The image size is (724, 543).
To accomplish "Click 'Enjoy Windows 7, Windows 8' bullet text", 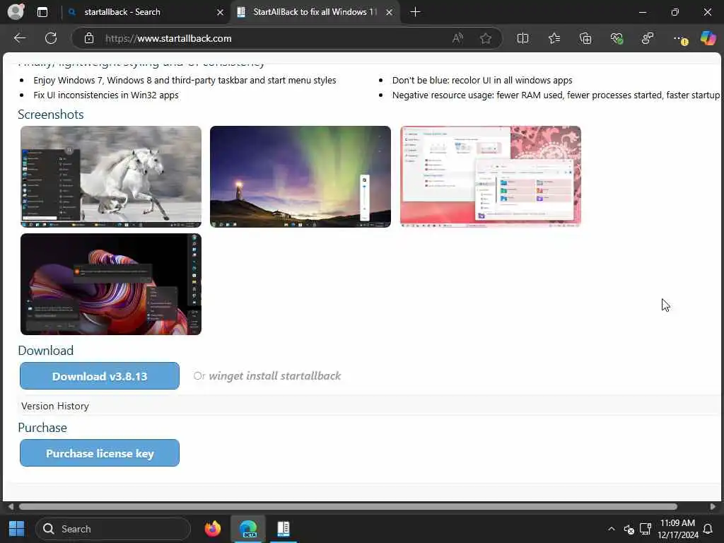I will (185, 81).
